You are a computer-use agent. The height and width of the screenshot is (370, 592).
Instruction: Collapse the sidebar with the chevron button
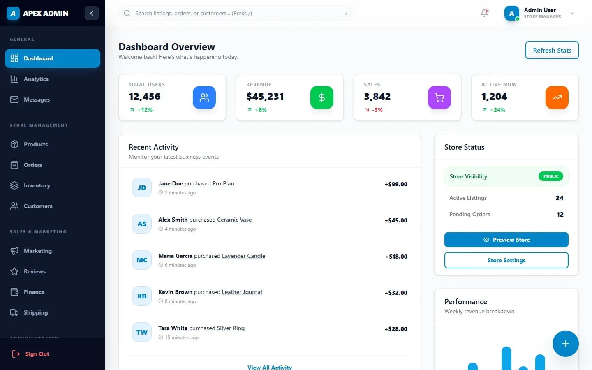tap(92, 13)
